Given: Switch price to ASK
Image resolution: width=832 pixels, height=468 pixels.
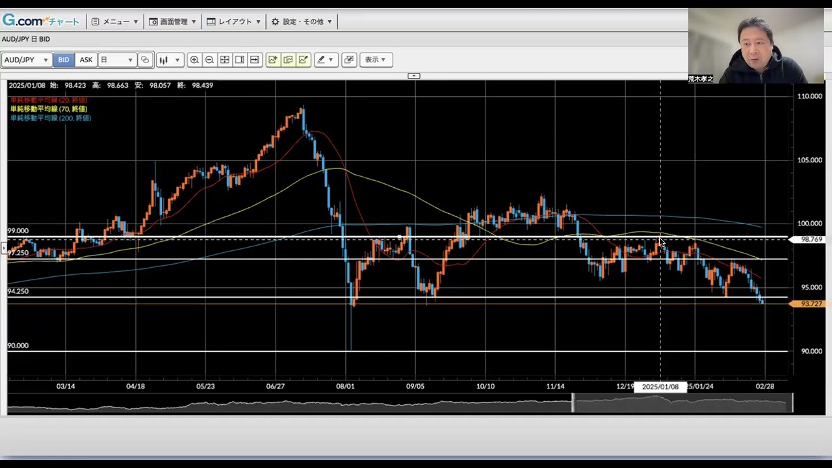Looking at the screenshot, I should pyautogui.click(x=86, y=60).
